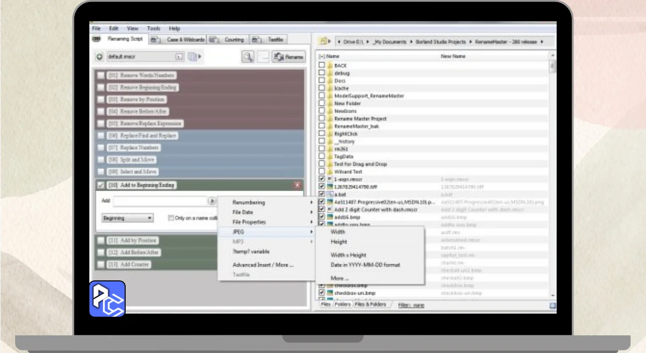Switch to the Folders view tab
This screenshot has height=353, width=646.
click(x=343, y=305)
